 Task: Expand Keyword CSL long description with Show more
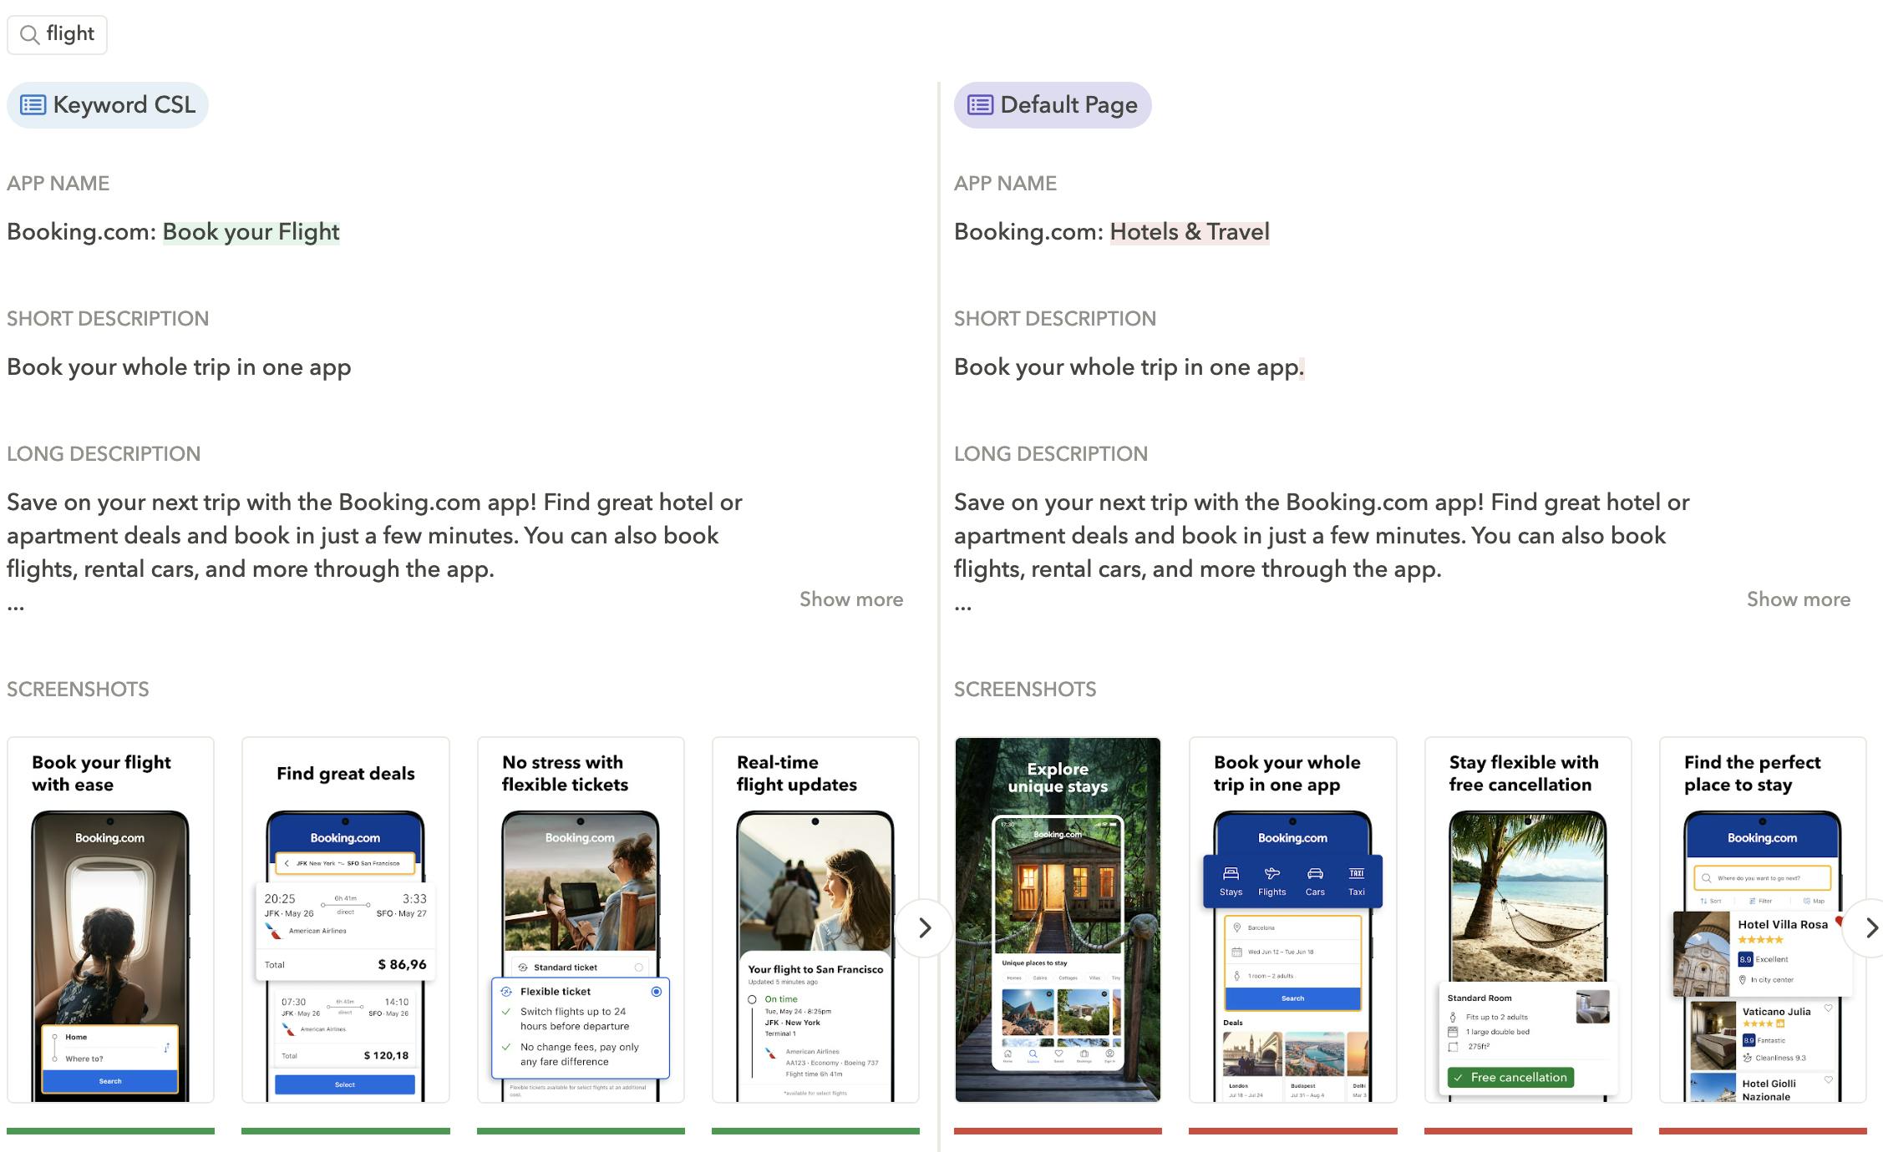pos(850,599)
